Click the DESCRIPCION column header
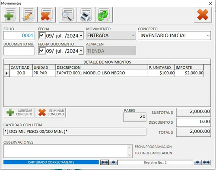Screen dimensions: 216x170 click(x=102, y=67)
